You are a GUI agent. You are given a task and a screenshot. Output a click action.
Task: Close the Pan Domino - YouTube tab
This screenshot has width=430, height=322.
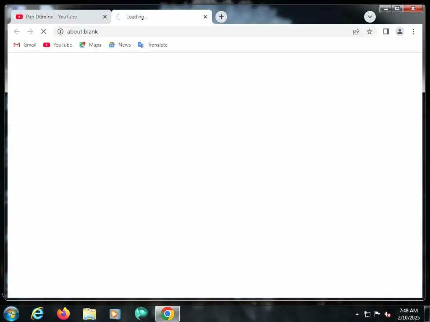[105, 17]
